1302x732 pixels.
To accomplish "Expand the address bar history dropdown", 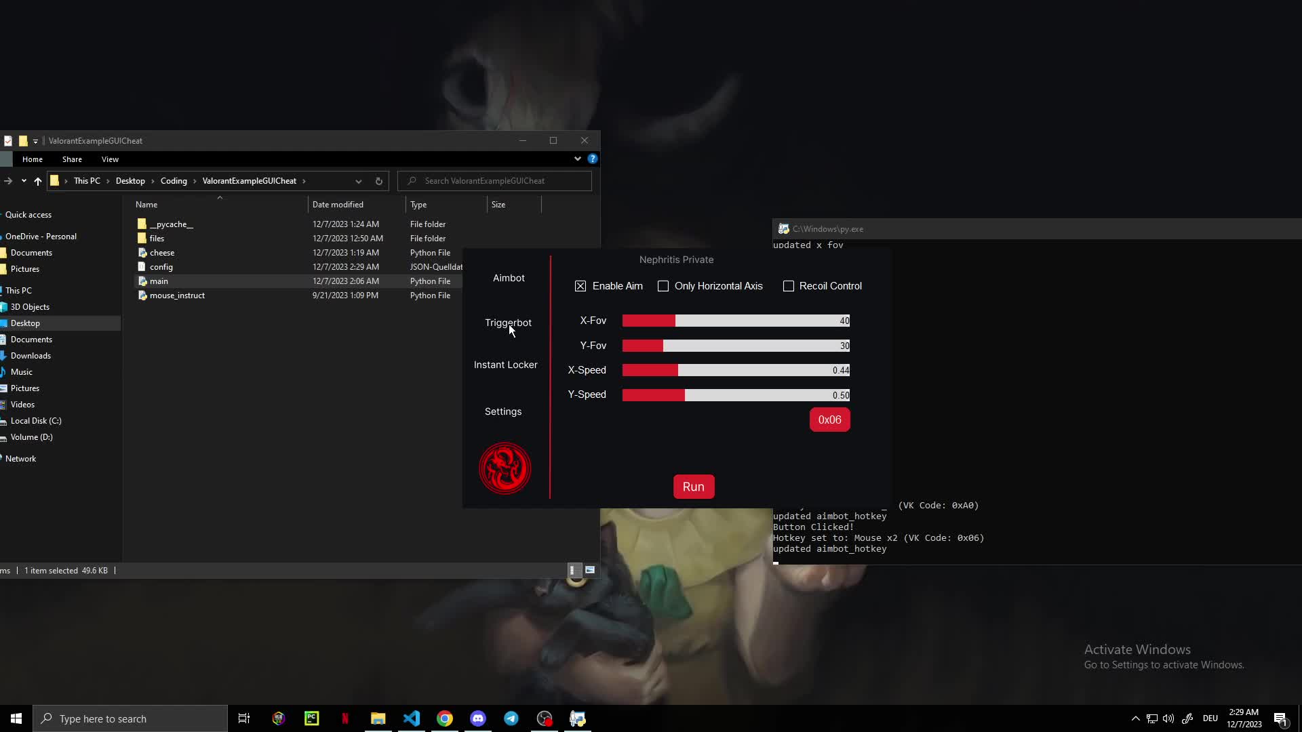I will (359, 181).
